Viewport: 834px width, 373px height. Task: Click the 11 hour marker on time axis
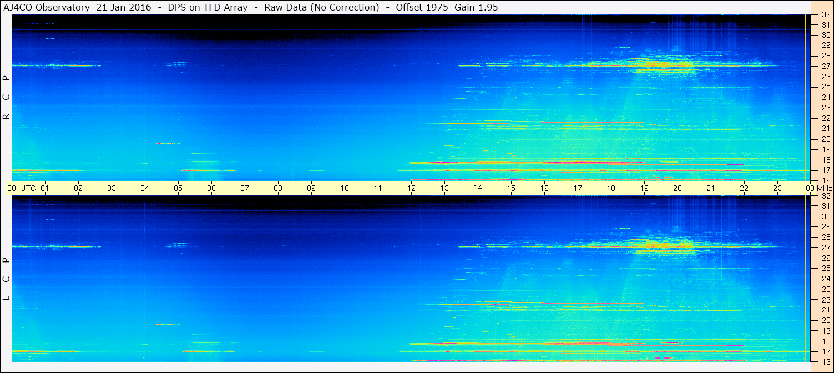pyautogui.click(x=378, y=188)
